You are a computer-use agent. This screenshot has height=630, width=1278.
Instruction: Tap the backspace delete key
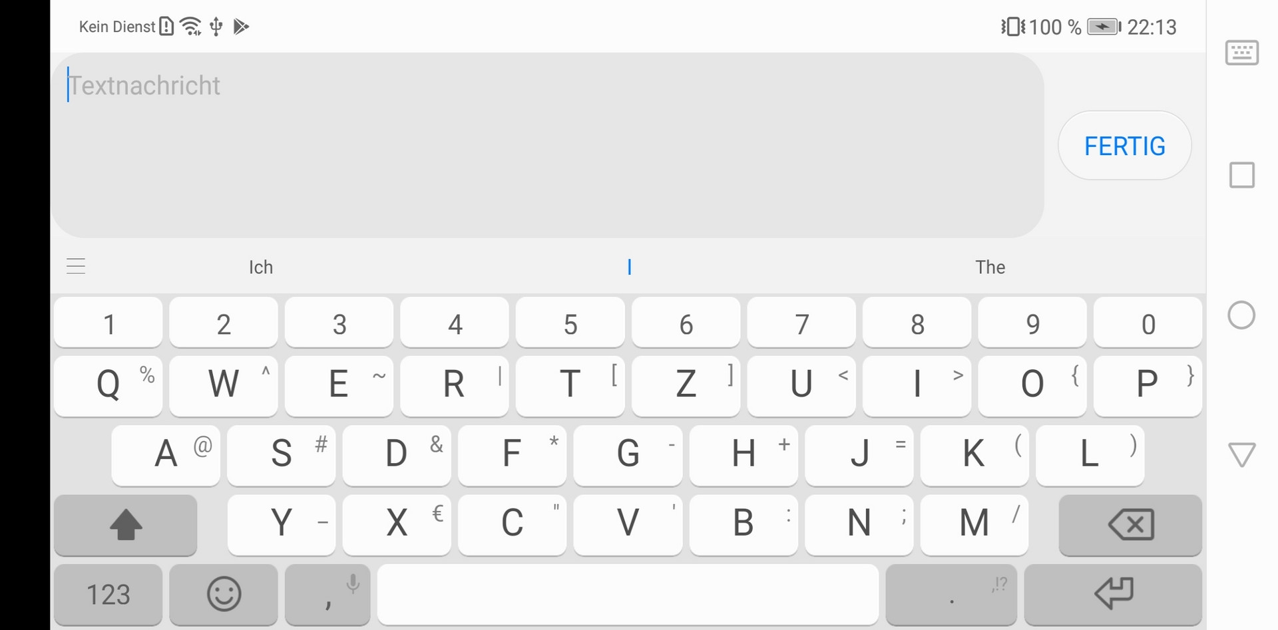(1130, 525)
